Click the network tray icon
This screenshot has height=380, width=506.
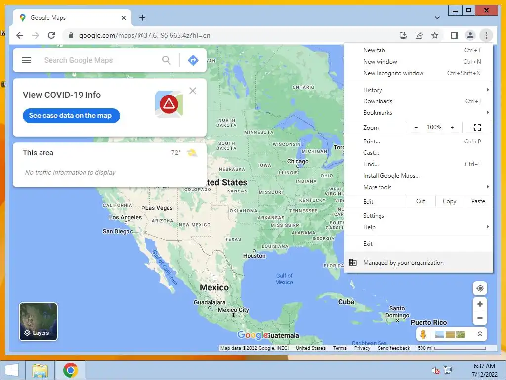(448, 370)
